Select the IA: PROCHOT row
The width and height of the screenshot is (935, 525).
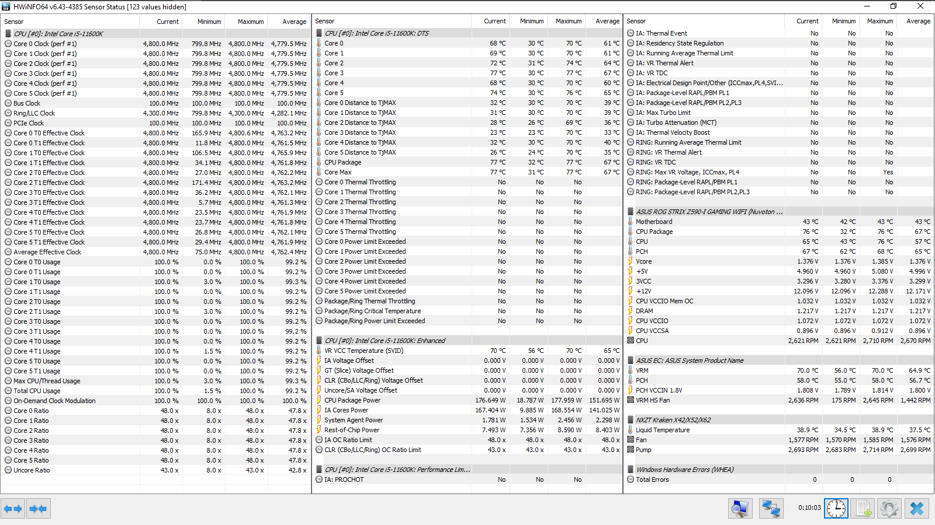click(467, 480)
